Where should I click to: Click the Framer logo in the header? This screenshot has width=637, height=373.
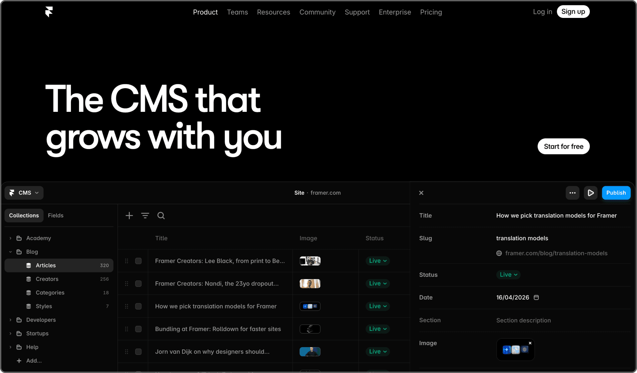pyautogui.click(x=49, y=12)
